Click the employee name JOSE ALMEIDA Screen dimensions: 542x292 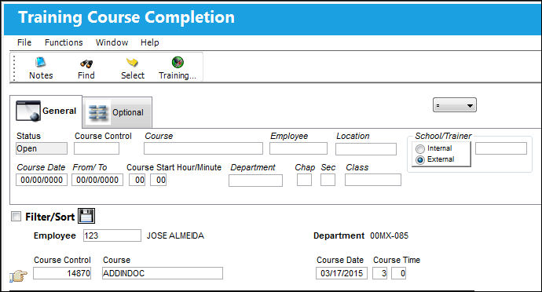[x=175, y=235]
